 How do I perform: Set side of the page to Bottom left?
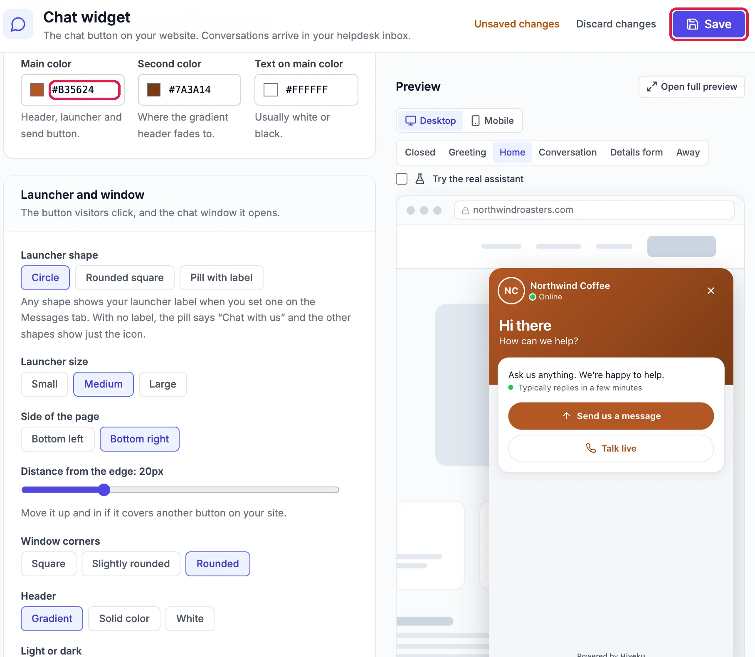click(x=58, y=439)
